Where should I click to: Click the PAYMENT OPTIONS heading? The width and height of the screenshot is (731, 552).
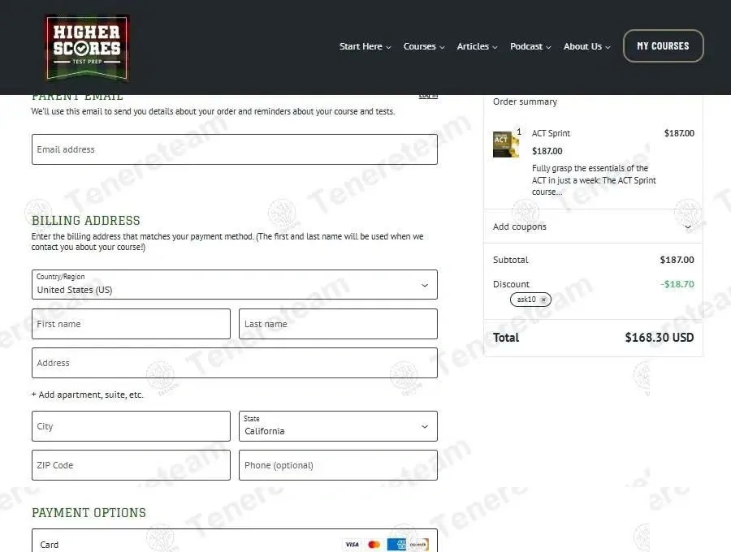pyautogui.click(x=89, y=512)
